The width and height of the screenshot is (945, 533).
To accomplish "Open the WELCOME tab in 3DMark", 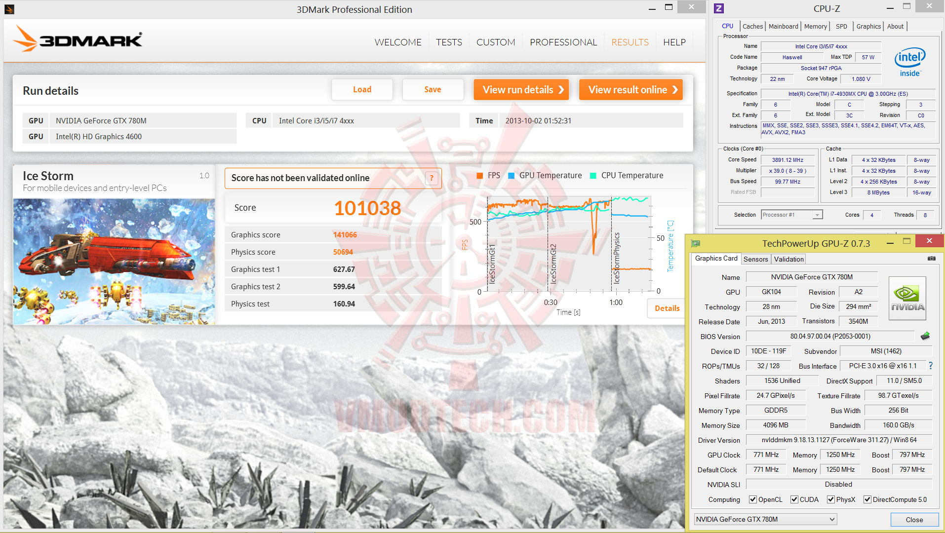I will 398,42.
